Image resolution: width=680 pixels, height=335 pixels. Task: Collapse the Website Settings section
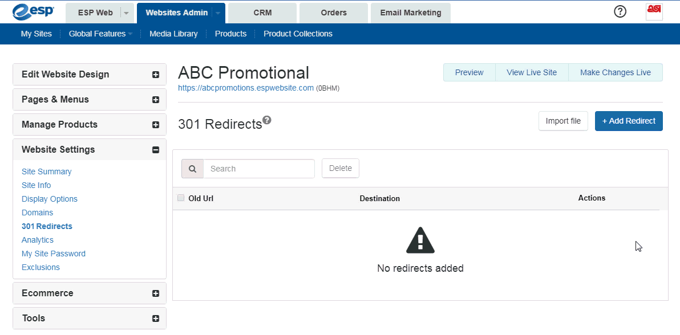click(90, 149)
